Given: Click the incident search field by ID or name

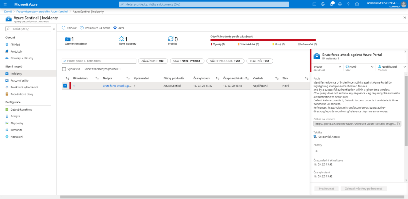Looking at the screenshot, I should [100, 61].
